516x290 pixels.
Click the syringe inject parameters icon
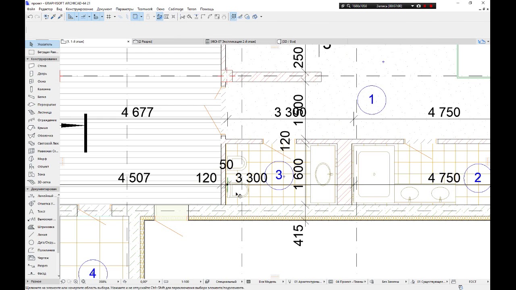coord(60,17)
